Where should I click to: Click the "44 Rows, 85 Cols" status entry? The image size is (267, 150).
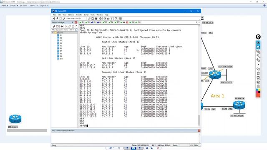point(164,145)
